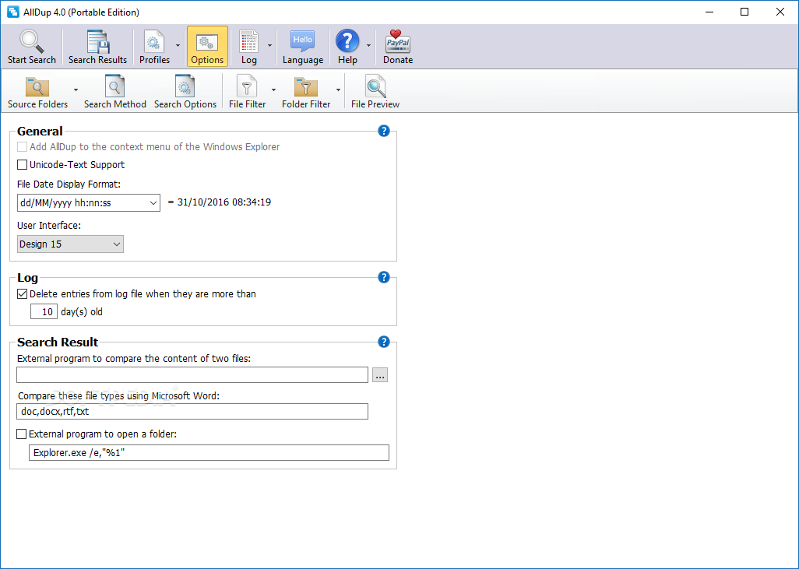Click the browse button for external compare program

pyautogui.click(x=380, y=375)
